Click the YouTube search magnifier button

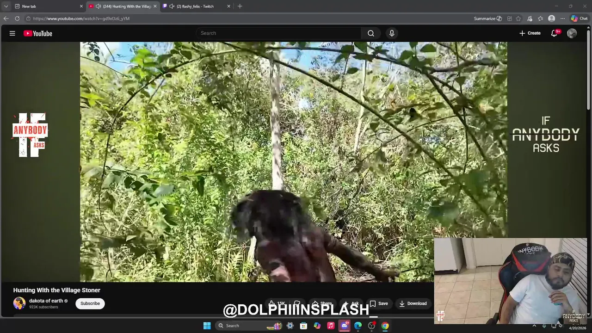click(371, 33)
